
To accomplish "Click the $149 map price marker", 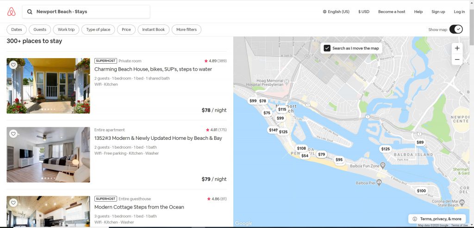I will pos(273,130).
